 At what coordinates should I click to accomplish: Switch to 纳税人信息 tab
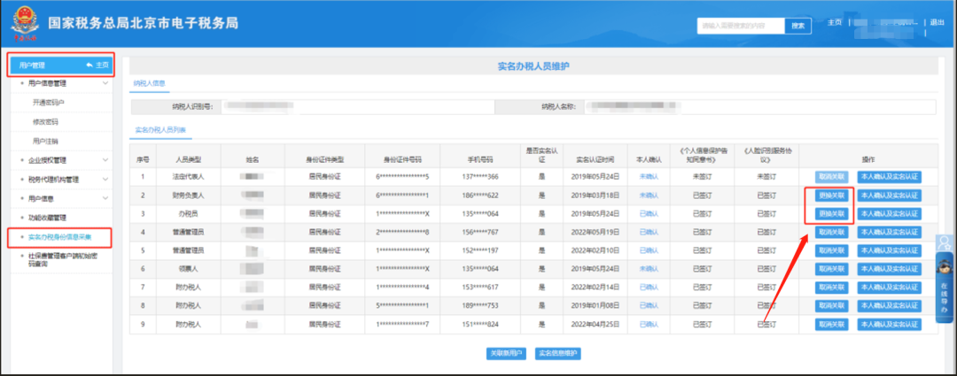(x=149, y=84)
